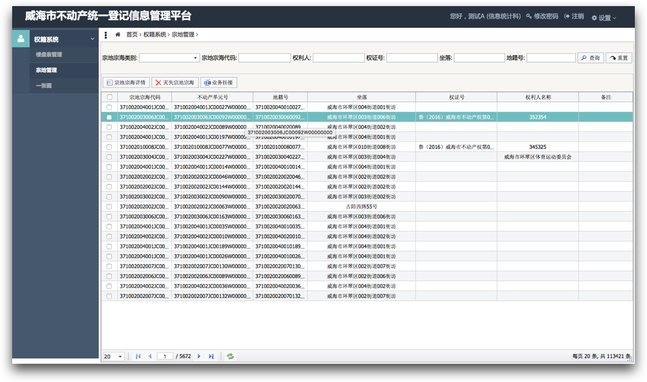Check the row with 不动产单元号 371002004001JC00014
The height and width of the screenshot is (382, 647).
(x=109, y=167)
